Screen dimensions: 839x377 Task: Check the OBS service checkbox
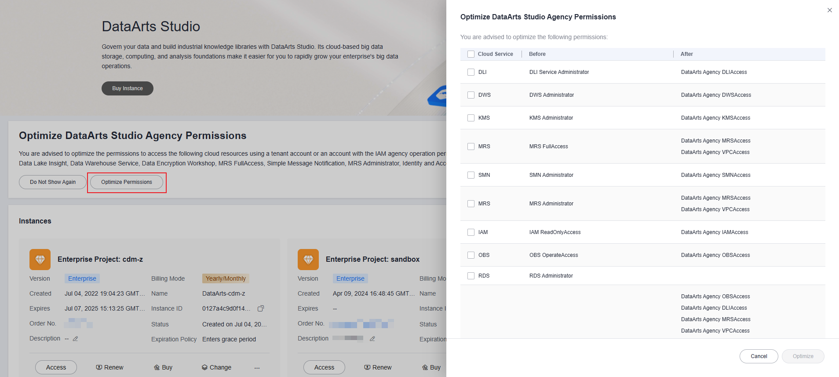pos(471,255)
